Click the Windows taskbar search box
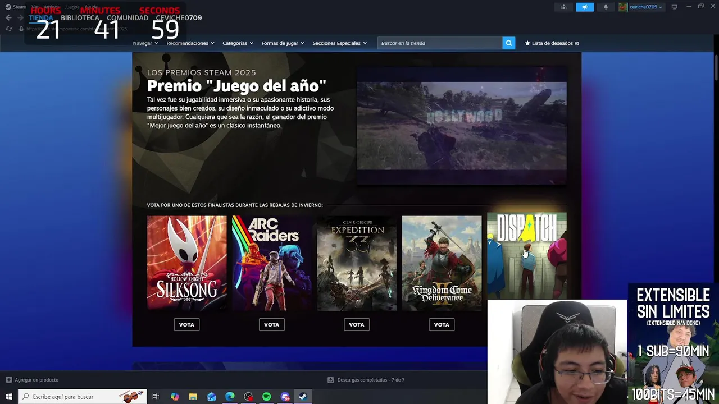The image size is (719, 404). (83, 397)
